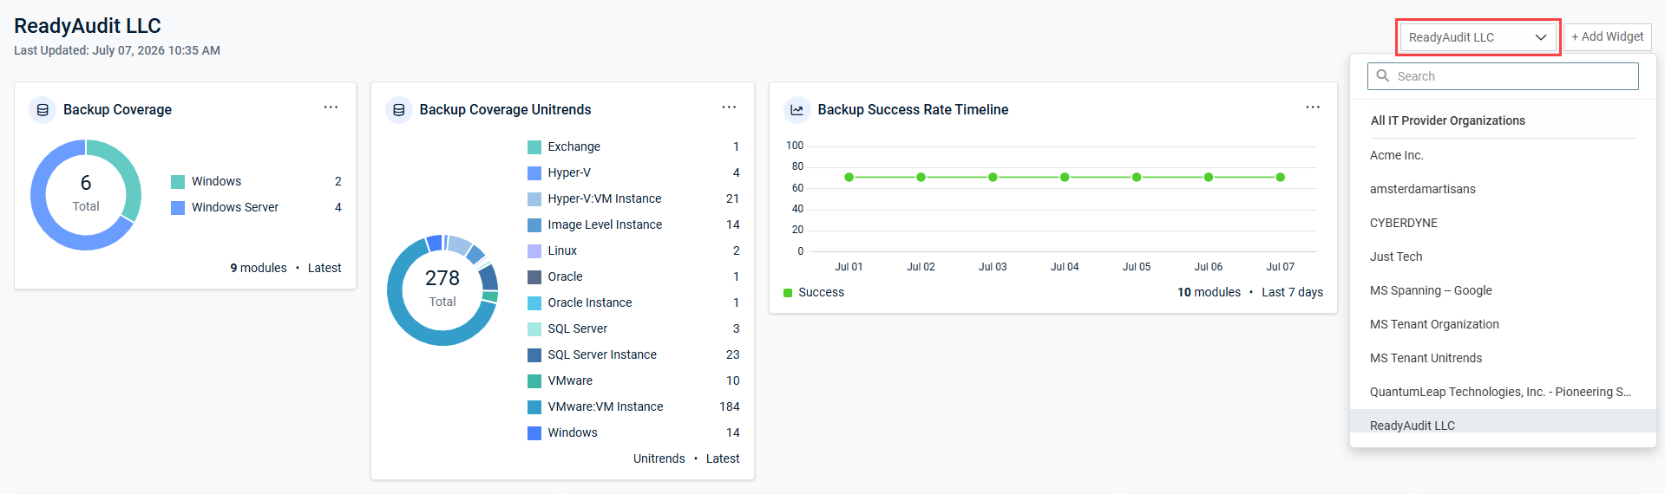This screenshot has height=494, width=1665.
Task: Click the Backup Coverage database icon
Action: (x=43, y=110)
